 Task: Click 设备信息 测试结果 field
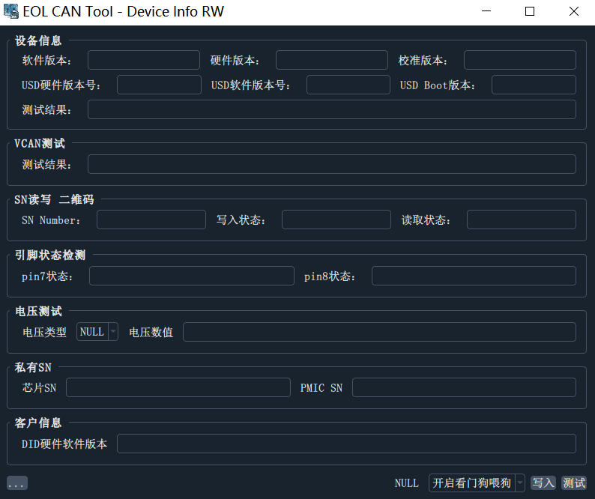point(332,109)
